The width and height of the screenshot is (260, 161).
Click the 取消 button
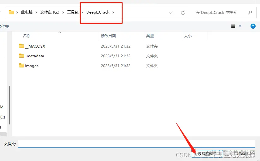[x=241, y=154]
